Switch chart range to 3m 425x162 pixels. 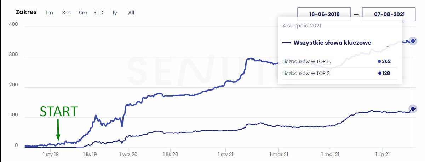(x=66, y=13)
